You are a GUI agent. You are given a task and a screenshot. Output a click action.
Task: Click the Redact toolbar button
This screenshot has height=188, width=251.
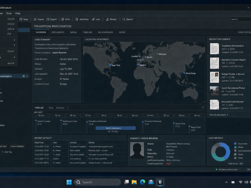pos(111,19)
